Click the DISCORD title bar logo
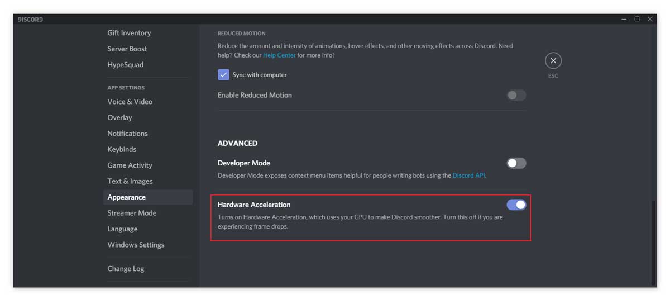Viewport: 670px width, 299px height. (30, 19)
